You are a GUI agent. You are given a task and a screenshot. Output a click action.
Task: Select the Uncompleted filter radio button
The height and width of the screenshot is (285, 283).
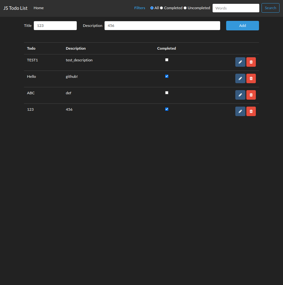pos(185,8)
